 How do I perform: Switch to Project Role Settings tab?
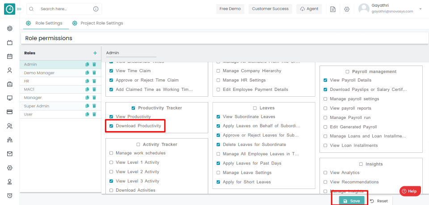tap(97, 23)
